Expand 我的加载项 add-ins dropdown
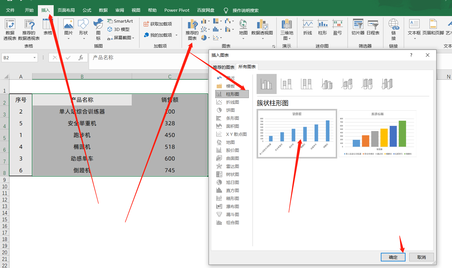This screenshot has width=452, height=268. click(176, 35)
